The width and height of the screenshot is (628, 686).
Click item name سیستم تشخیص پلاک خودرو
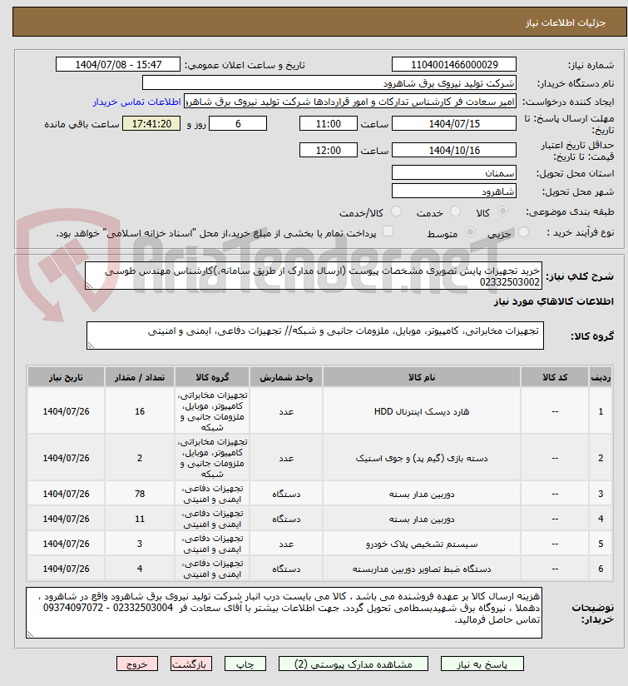click(x=422, y=544)
